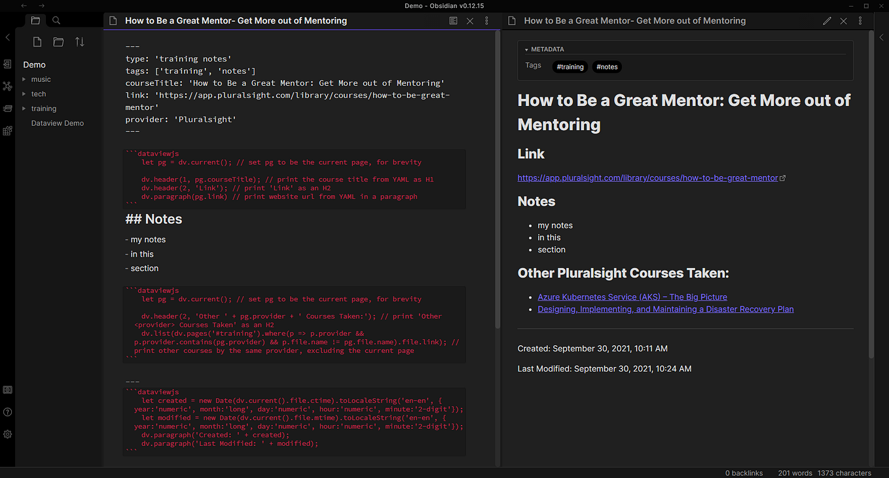The image size is (889, 478).
Task: Expand the right sidebar chevron
Action: [882, 37]
